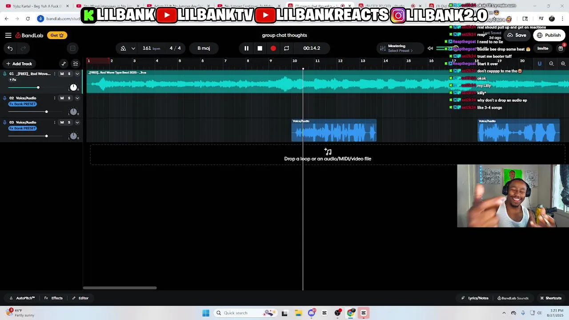Solo track 01 Rod Wave

[x=69, y=74]
